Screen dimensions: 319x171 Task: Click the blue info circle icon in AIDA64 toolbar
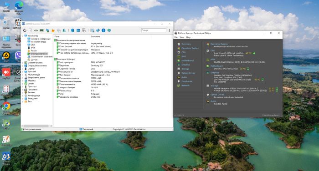[103, 30]
